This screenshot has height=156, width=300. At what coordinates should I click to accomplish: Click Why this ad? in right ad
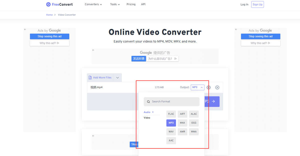260,43
